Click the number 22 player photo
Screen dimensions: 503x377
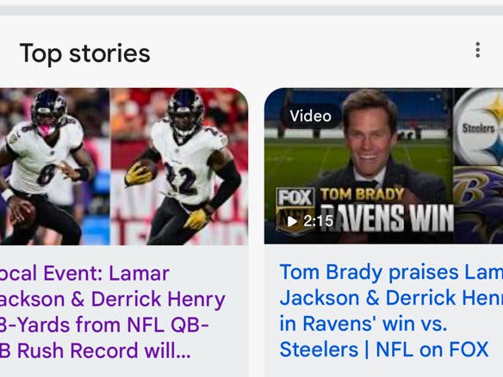179,166
